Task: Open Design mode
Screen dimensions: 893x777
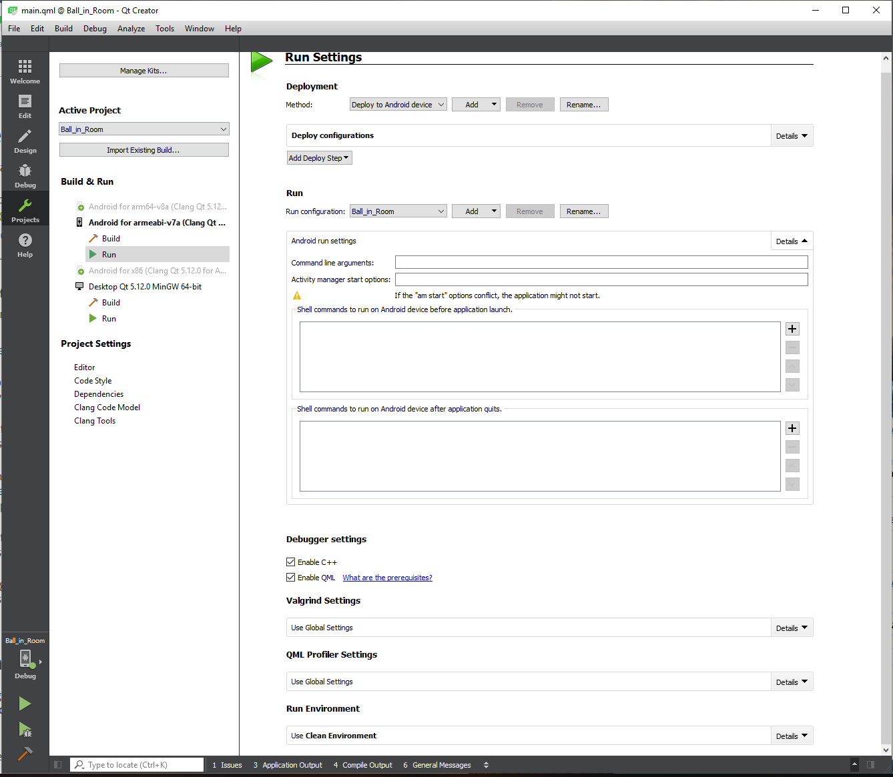Action: [25, 141]
